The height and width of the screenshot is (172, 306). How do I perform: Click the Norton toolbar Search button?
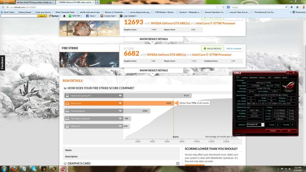click(42, 16)
